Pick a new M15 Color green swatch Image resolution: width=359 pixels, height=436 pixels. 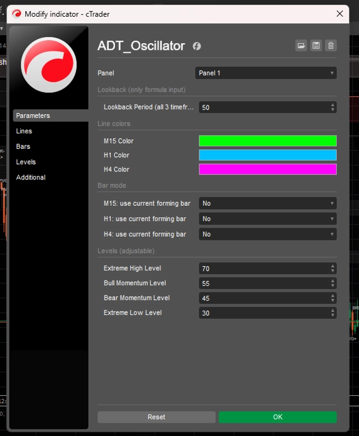coord(268,141)
